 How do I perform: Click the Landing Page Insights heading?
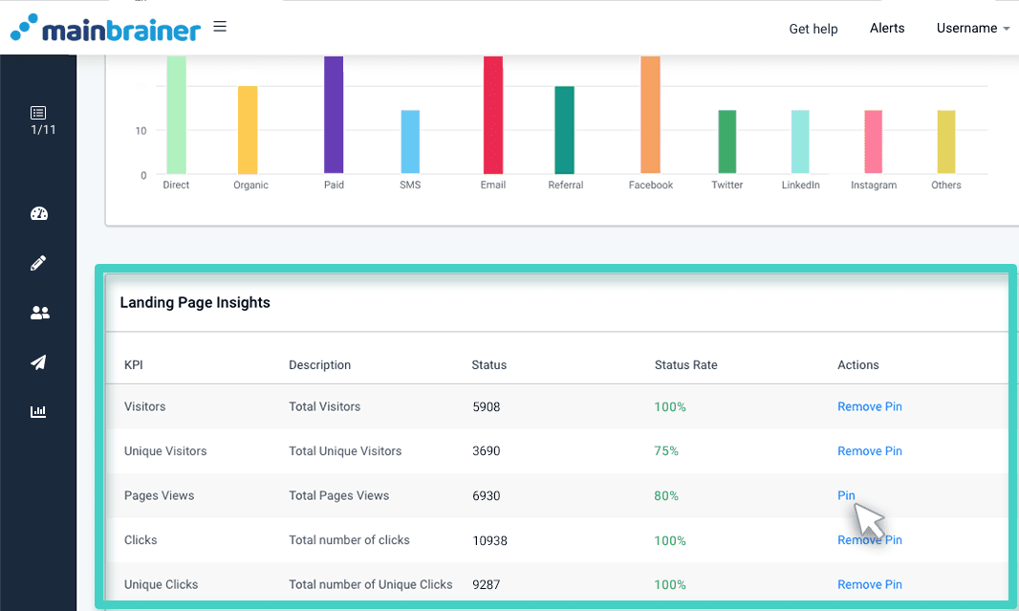pyautogui.click(x=195, y=302)
